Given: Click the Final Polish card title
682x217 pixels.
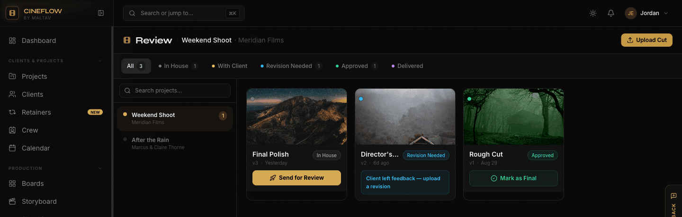Looking at the screenshot, I should pyautogui.click(x=270, y=154).
